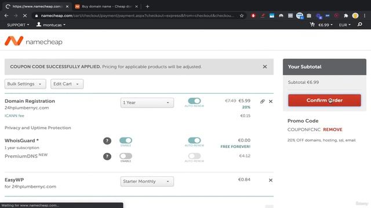Remove the COUPONFCNC promo code
Screen dimensions: 371x208
(332, 129)
